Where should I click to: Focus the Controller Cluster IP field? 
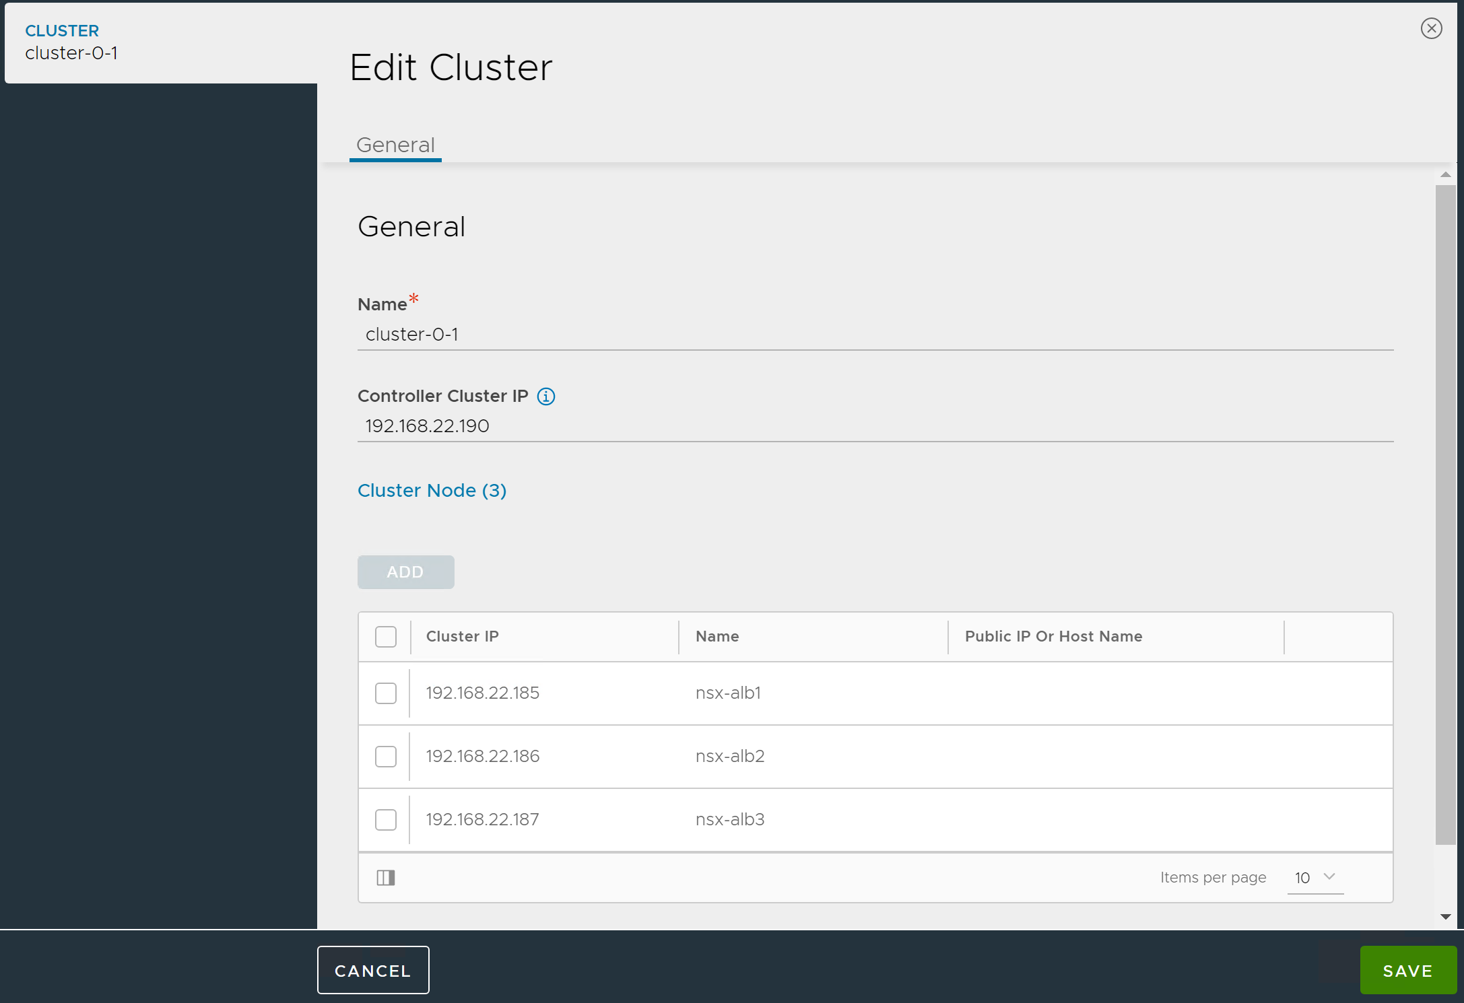tap(875, 426)
